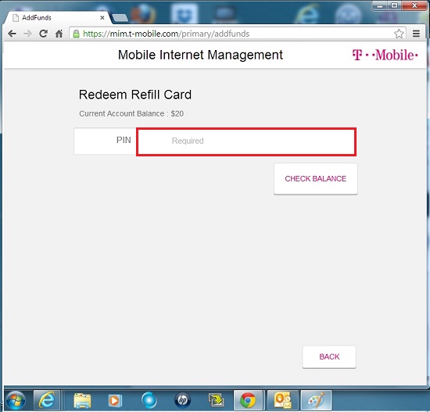Launch Internet Explorer from taskbar
The height and width of the screenshot is (412, 430).
click(x=46, y=400)
